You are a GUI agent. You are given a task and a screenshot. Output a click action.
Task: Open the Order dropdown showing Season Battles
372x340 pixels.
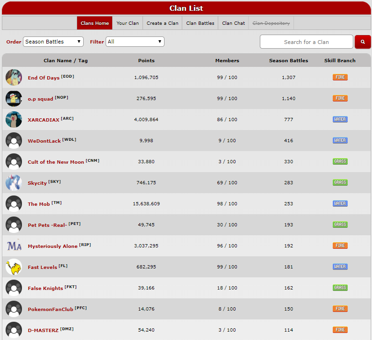point(53,42)
